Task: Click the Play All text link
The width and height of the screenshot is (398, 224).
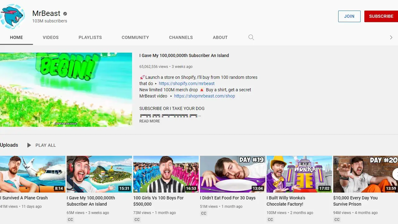Action: [x=45, y=145]
